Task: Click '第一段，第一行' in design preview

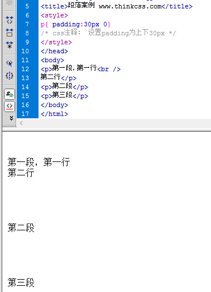Action: pos(39,162)
